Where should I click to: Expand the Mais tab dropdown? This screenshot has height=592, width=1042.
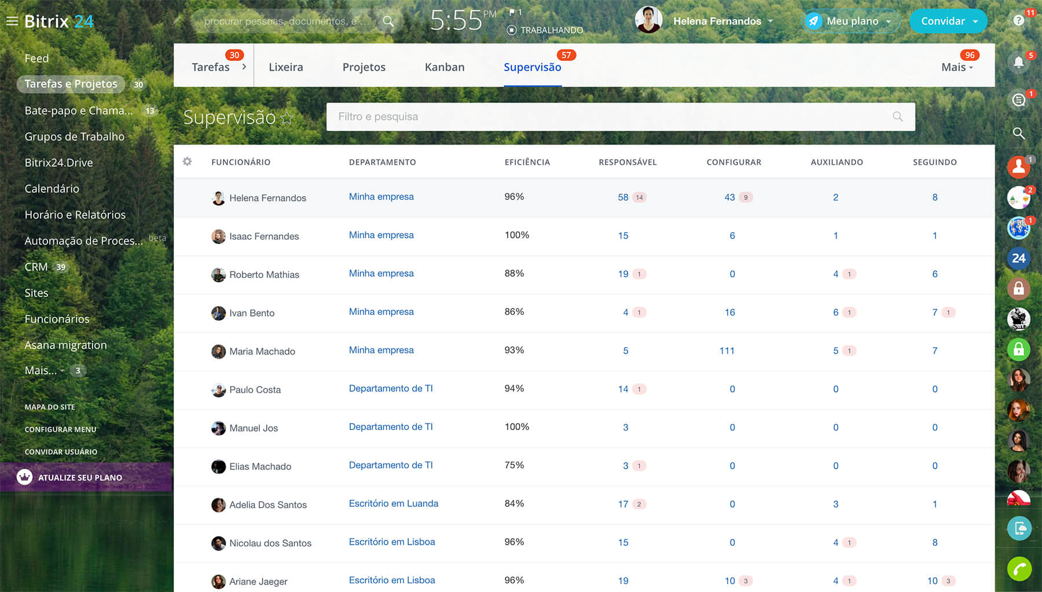957,67
